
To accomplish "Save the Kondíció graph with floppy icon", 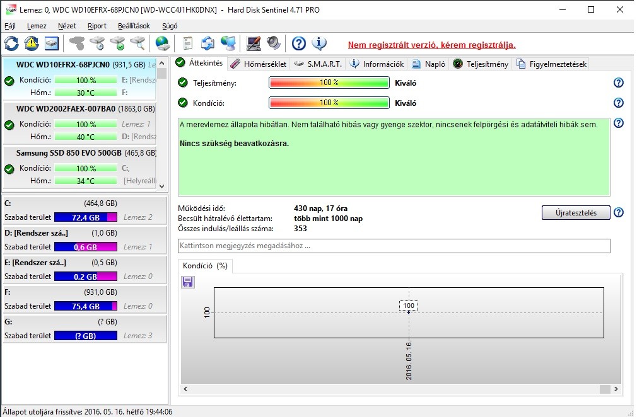I will (188, 282).
